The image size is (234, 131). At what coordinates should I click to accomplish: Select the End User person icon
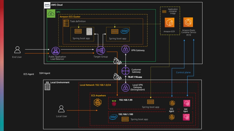[17, 50]
